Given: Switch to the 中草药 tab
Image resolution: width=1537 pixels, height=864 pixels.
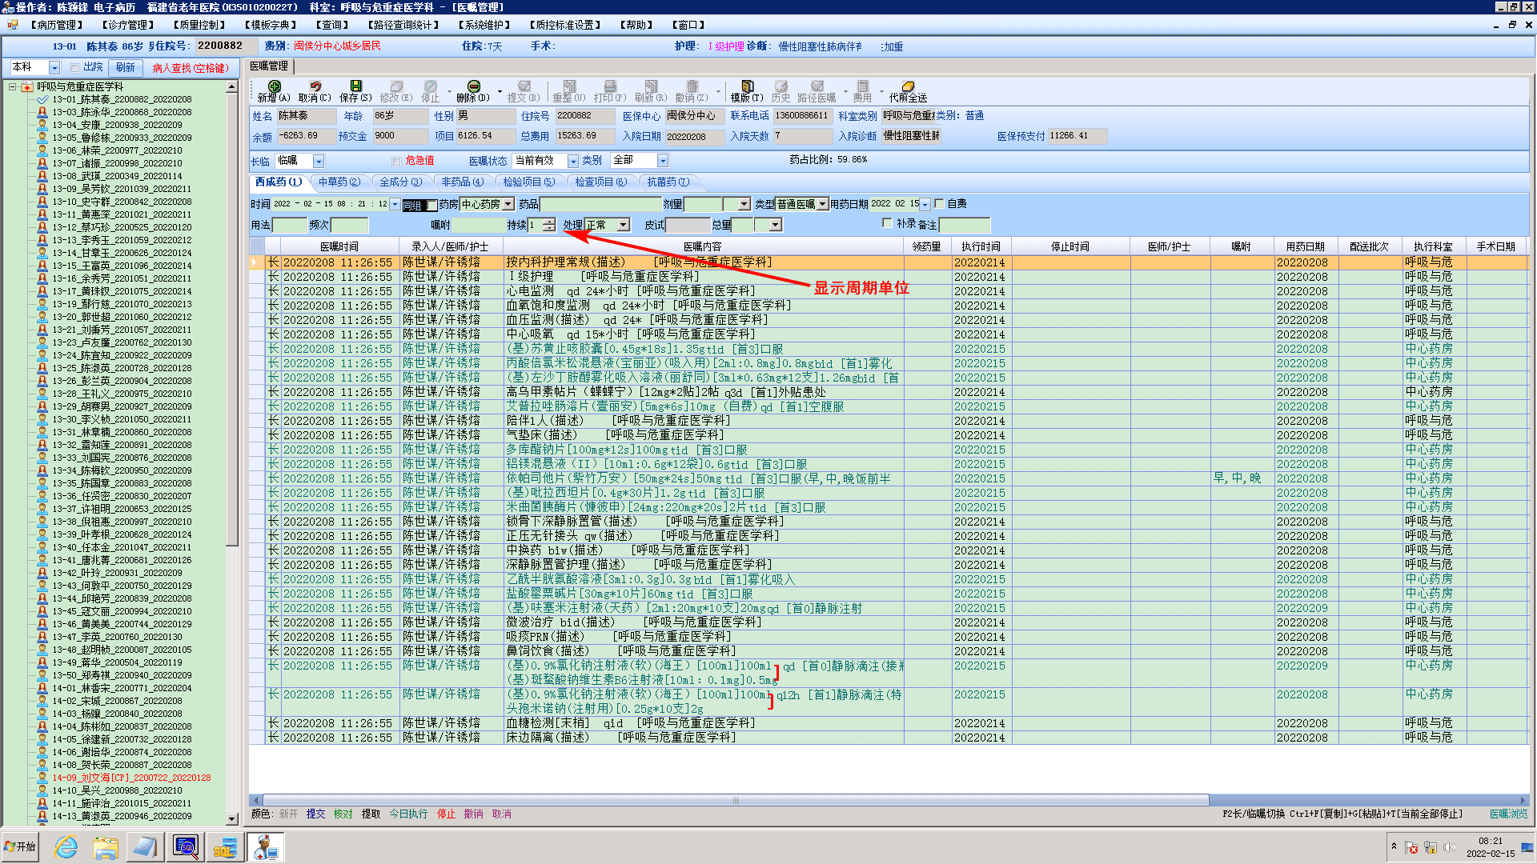Looking at the screenshot, I should click(x=339, y=182).
